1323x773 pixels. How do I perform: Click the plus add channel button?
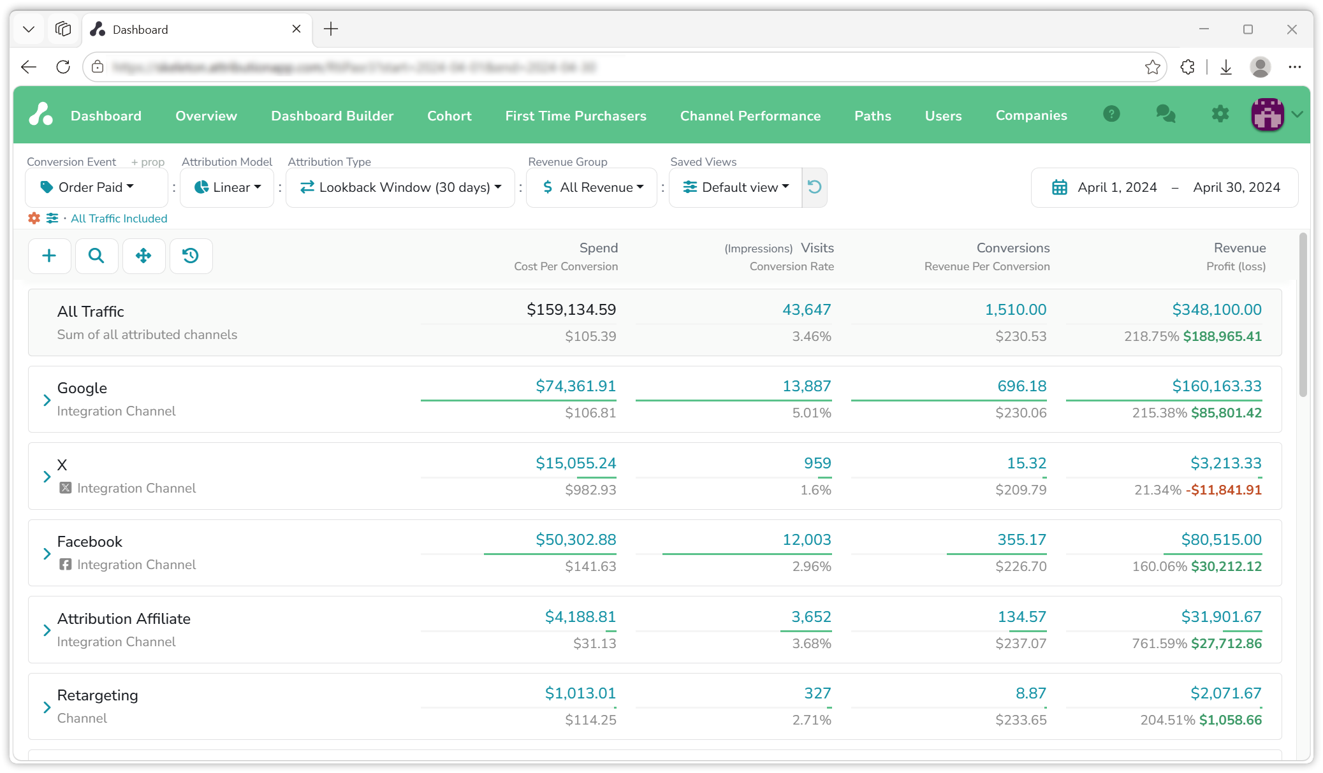(x=49, y=256)
